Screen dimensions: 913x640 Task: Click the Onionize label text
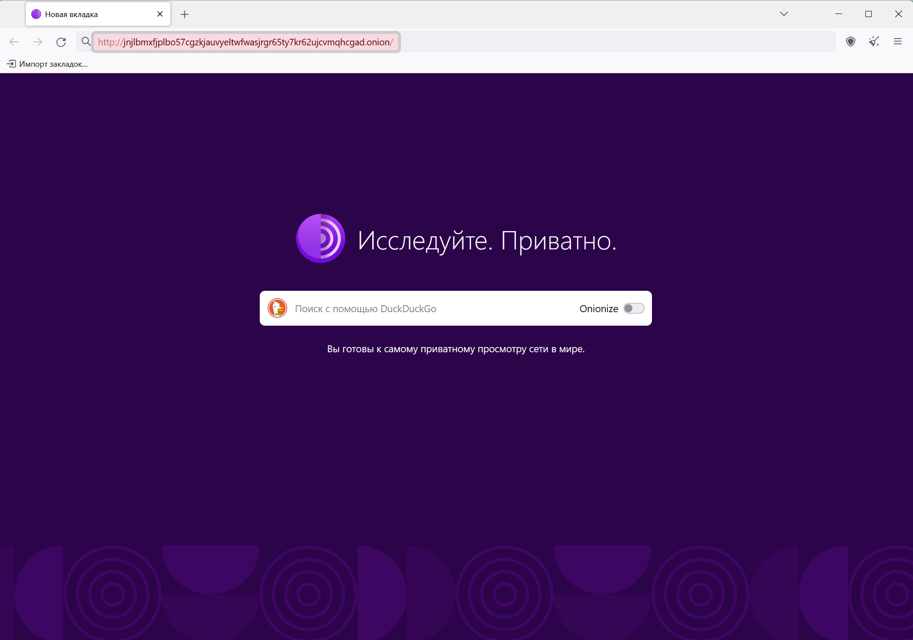coord(598,309)
